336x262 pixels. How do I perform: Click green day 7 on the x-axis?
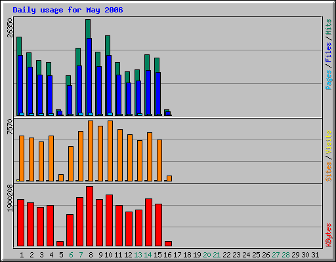[81, 255]
